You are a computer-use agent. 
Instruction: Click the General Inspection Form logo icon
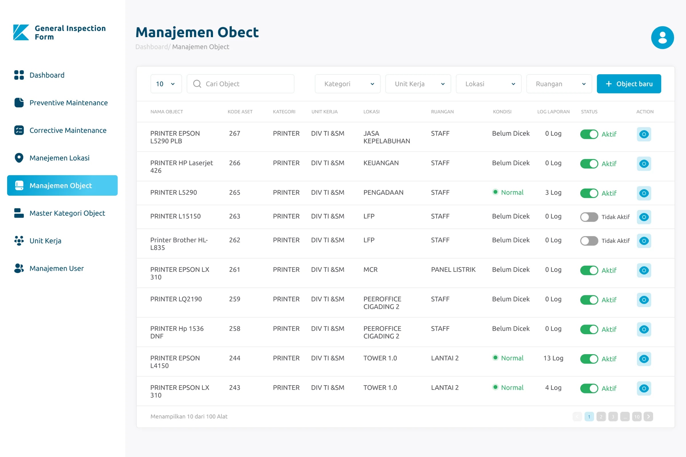(21, 32)
